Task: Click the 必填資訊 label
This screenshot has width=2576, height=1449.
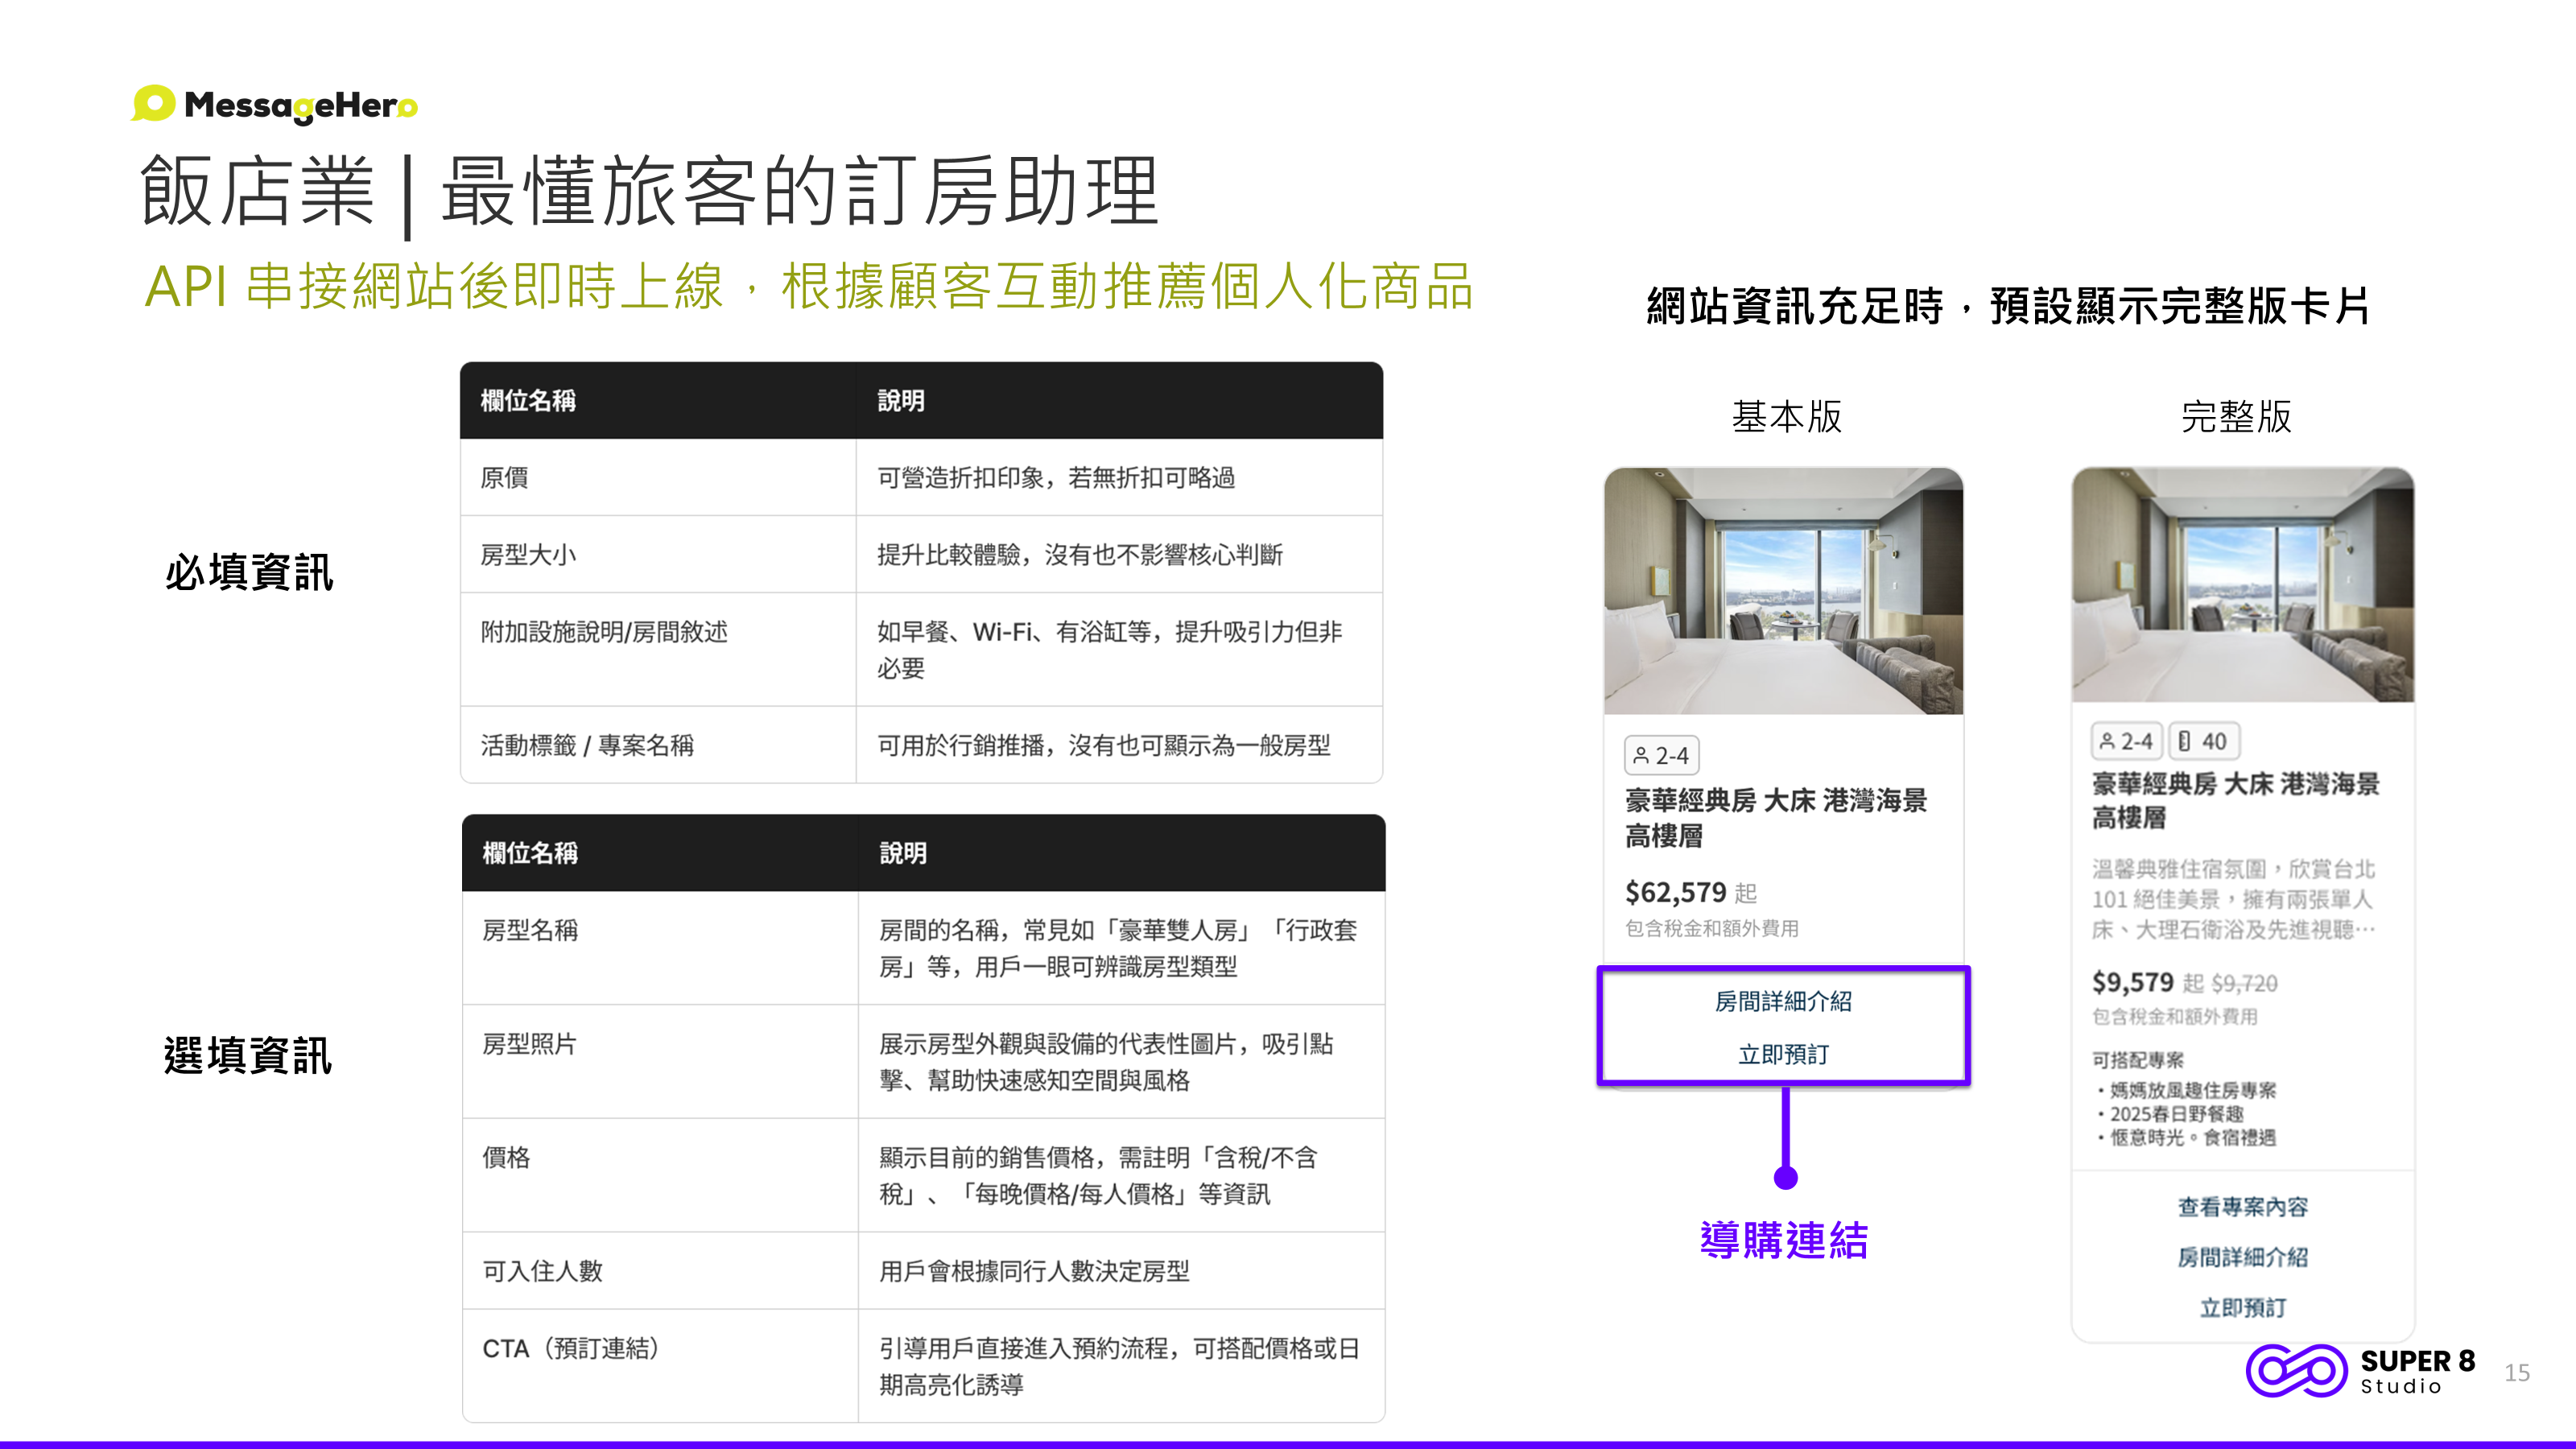Action: (249, 572)
